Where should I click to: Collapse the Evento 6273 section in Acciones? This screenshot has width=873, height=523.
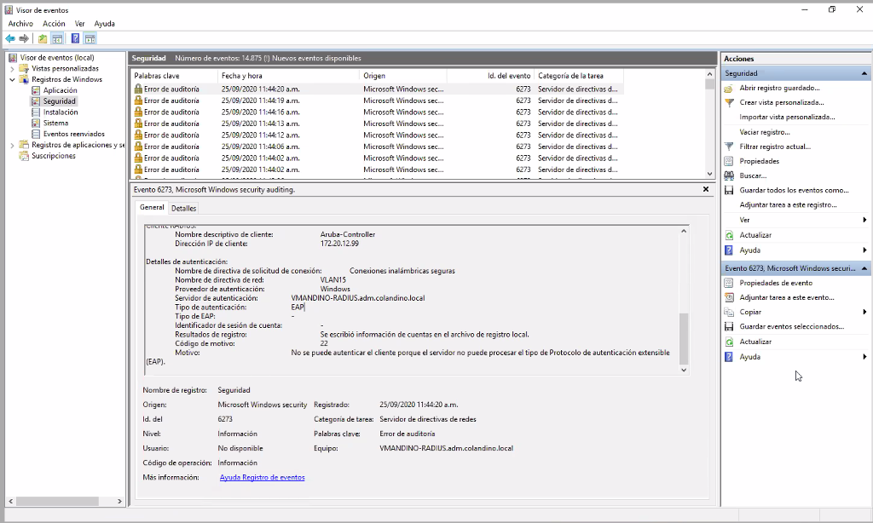point(864,268)
